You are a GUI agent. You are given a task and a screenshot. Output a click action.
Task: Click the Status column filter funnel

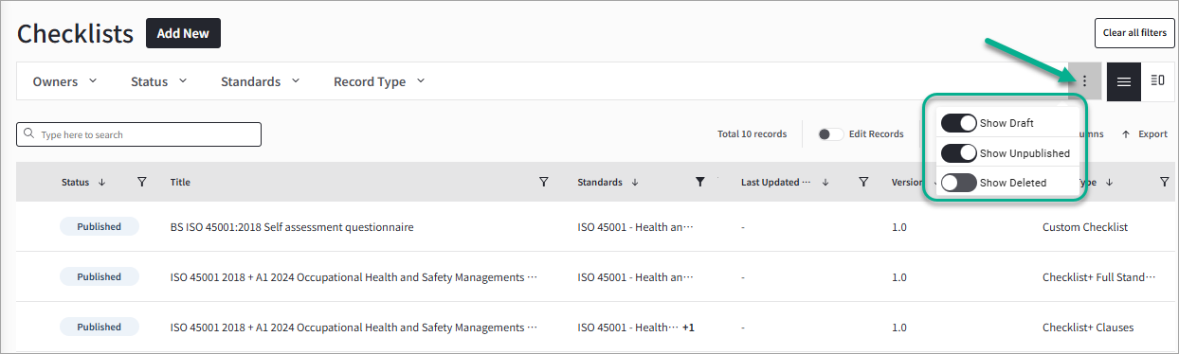[141, 182]
